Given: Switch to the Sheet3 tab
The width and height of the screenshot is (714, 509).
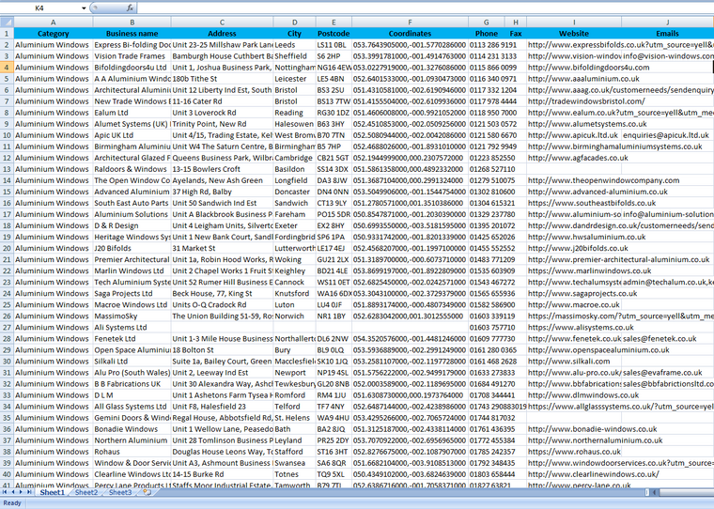Looking at the screenshot, I should click(120, 493).
